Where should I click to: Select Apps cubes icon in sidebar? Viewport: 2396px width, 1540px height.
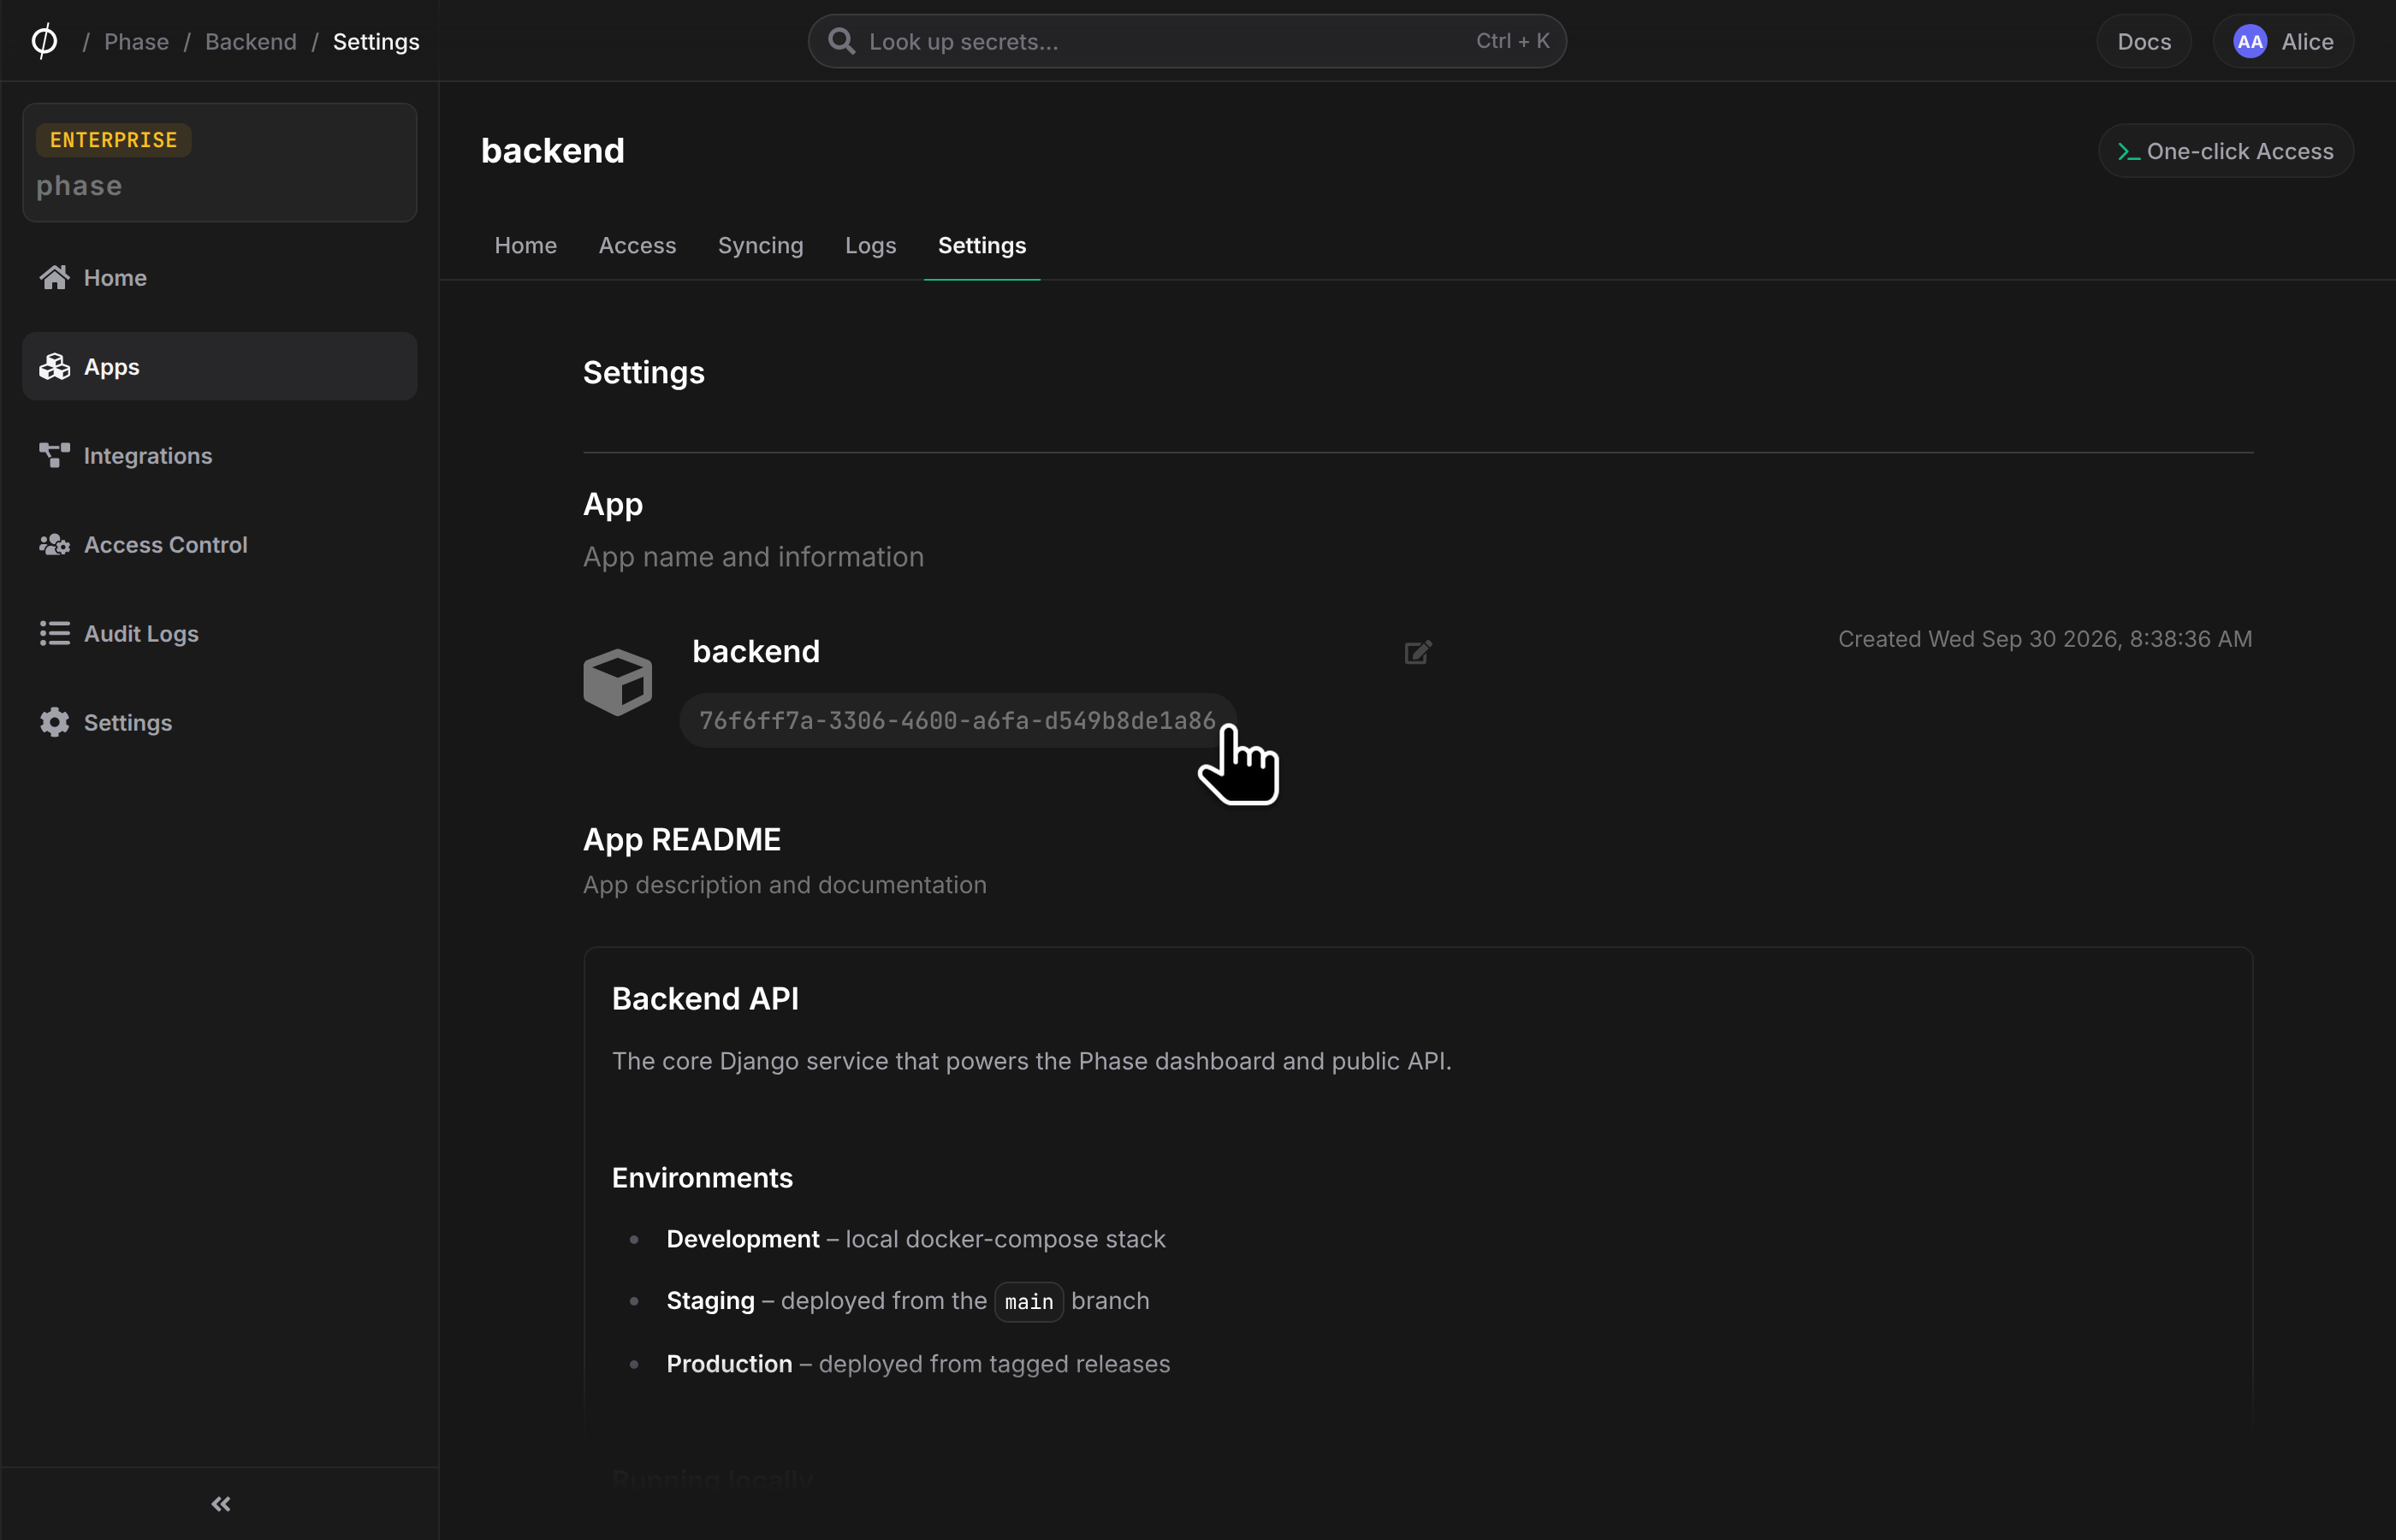point(54,367)
